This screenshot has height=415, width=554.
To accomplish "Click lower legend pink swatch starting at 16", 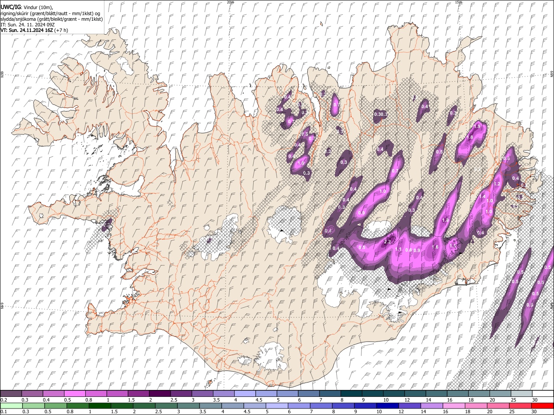I will click(x=454, y=405).
